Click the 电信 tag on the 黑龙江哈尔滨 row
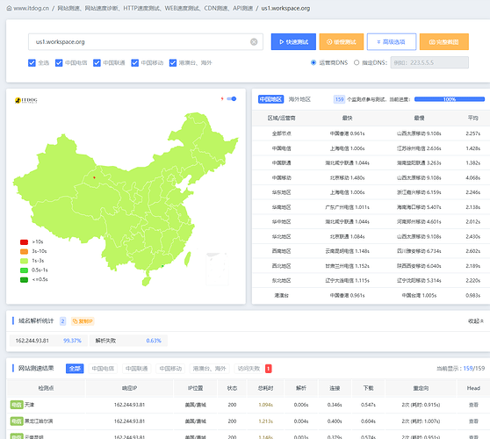The height and width of the screenshot is (439, 490). (x=17, y=421)
